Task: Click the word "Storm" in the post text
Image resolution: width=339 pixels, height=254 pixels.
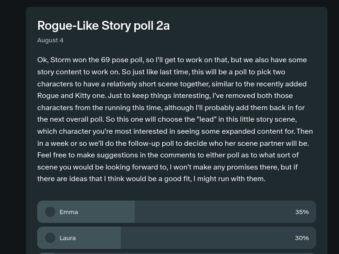Action: (x=60, y=60)
